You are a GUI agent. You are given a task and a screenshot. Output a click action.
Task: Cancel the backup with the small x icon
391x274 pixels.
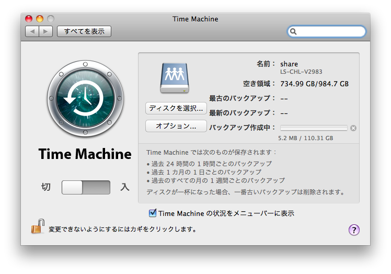[353, 128]
